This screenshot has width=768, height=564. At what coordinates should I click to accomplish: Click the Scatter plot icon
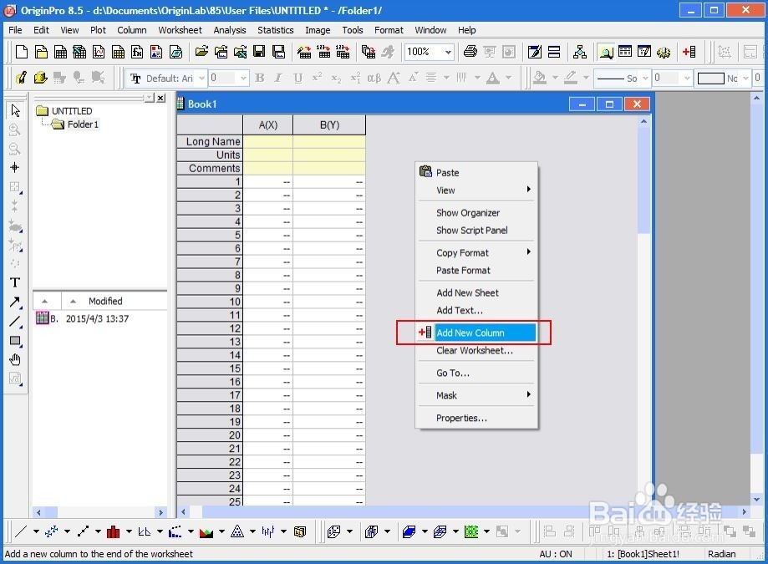[x=52, y=531]
